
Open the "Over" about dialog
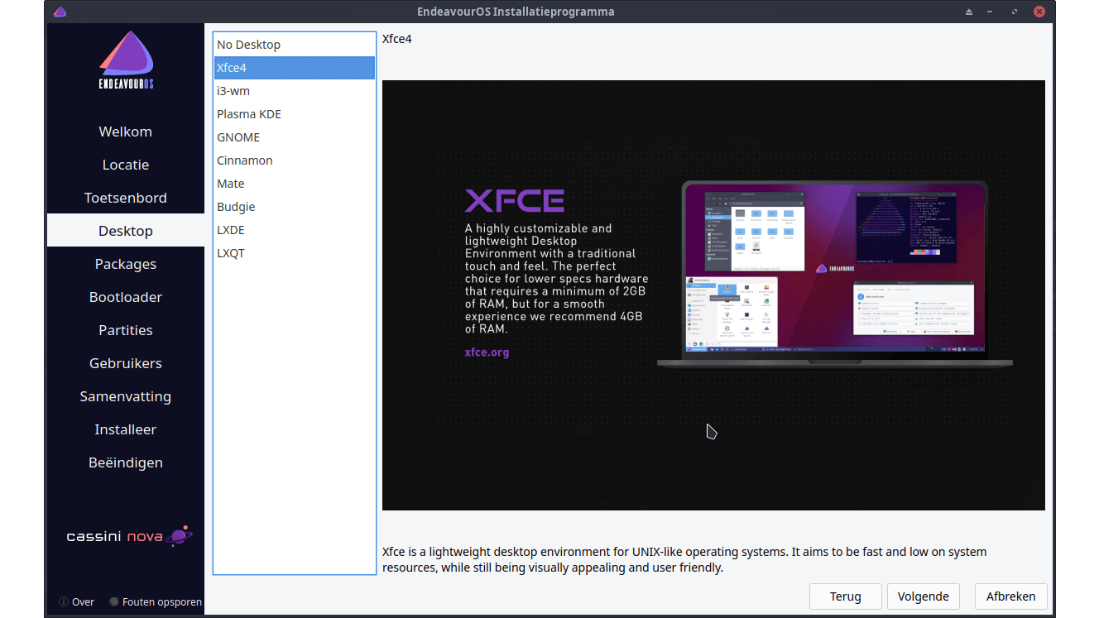[x=83, y=601]
